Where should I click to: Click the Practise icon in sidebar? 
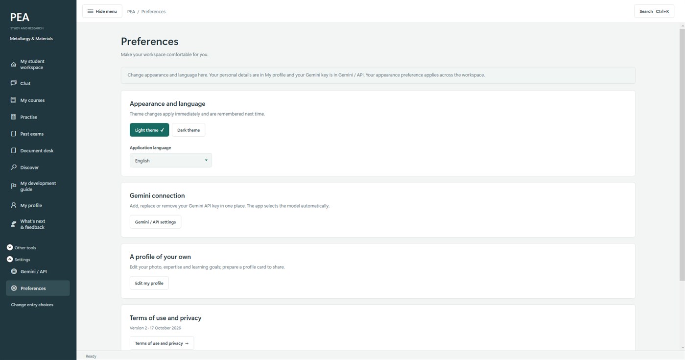pyautogui.click(x=13, y=117)
